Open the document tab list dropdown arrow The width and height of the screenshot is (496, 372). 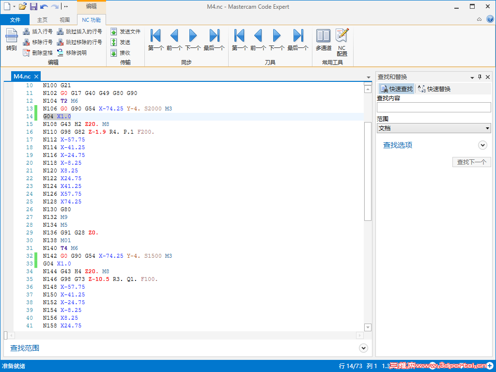tap(369, 77)
